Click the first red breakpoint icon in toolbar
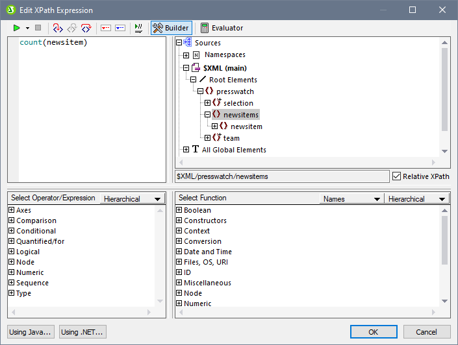The width and height of the screenshot is (458, 345). tap(105, 28)
